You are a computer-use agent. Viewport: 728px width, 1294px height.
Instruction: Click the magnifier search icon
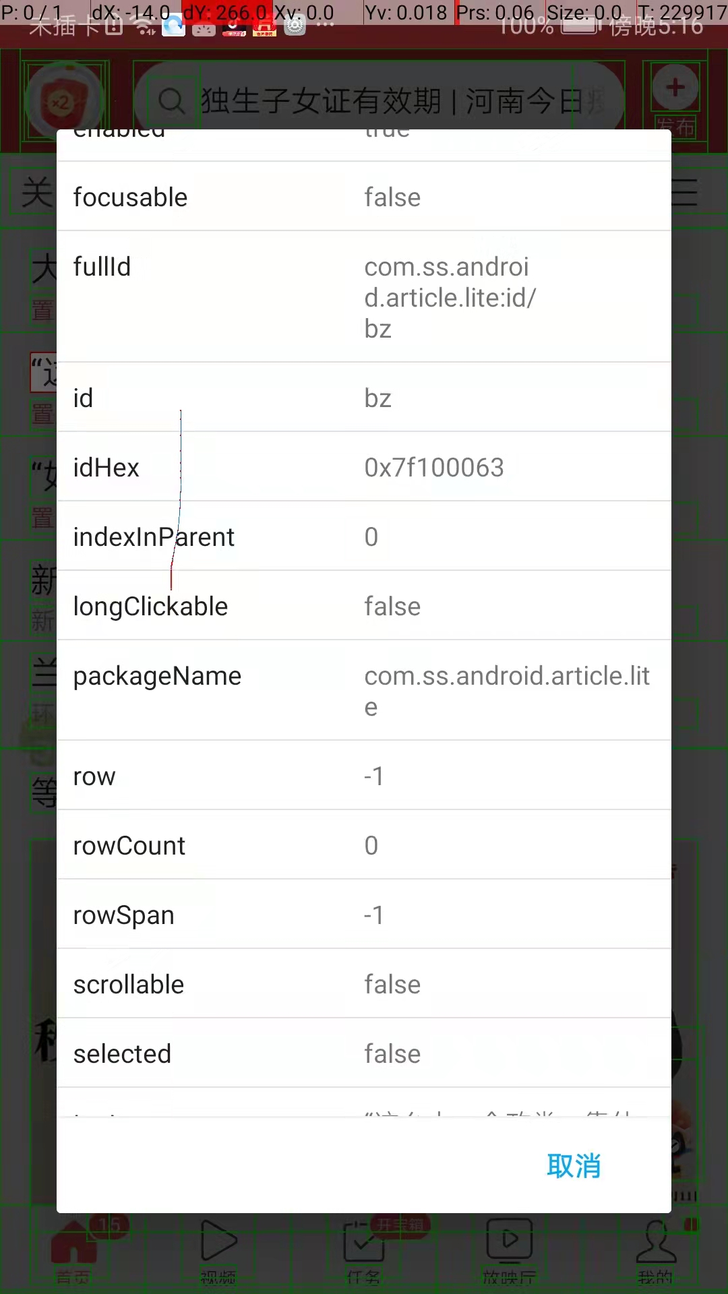click(171, 102)
